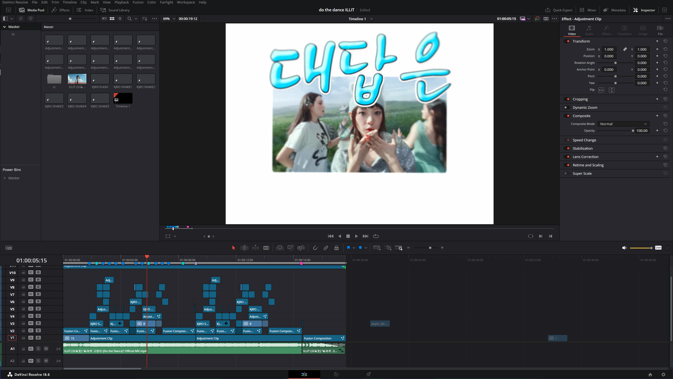Expand the Master folder under Power Bins
673x379 pixels.
pos(5,178)
